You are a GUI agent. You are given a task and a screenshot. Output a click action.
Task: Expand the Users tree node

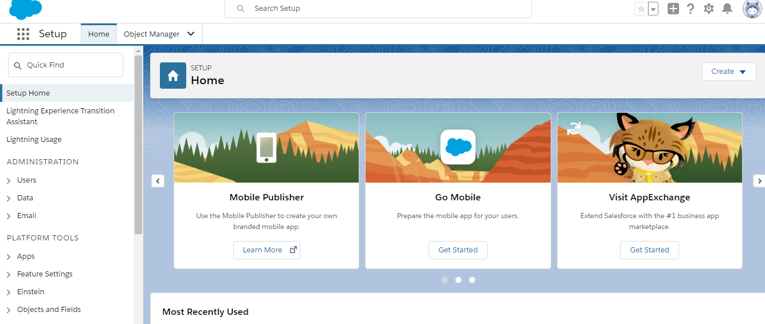click(x=9, y=180)
